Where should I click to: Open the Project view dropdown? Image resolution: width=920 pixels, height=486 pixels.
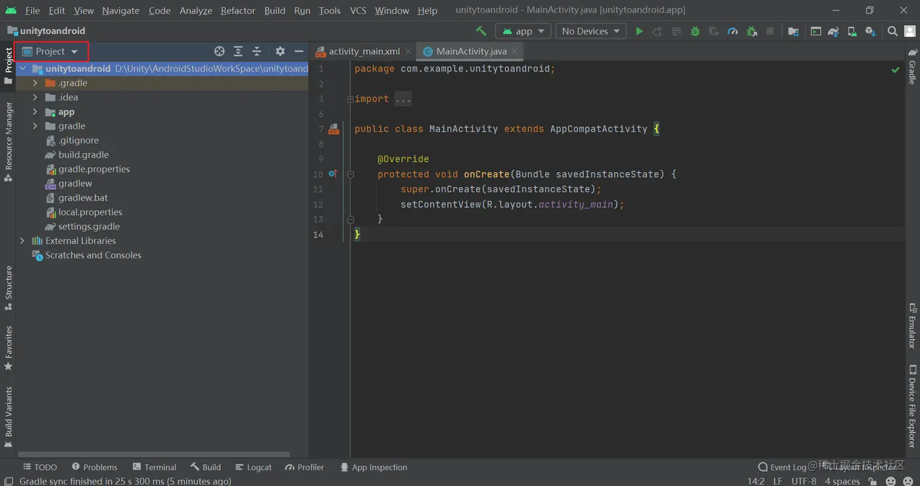pos(51,52)
